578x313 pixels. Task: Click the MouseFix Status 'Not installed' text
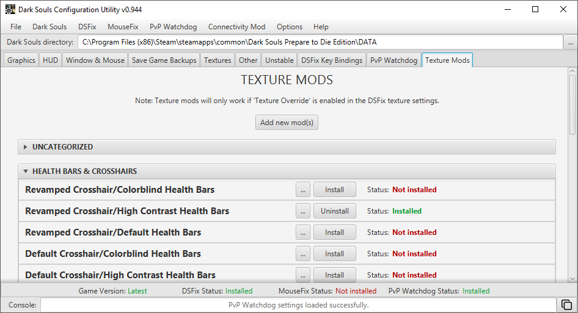[356, 291]
